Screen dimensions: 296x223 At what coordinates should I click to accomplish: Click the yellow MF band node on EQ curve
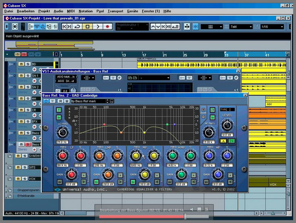pyautogui.click(x=144, y=133)
